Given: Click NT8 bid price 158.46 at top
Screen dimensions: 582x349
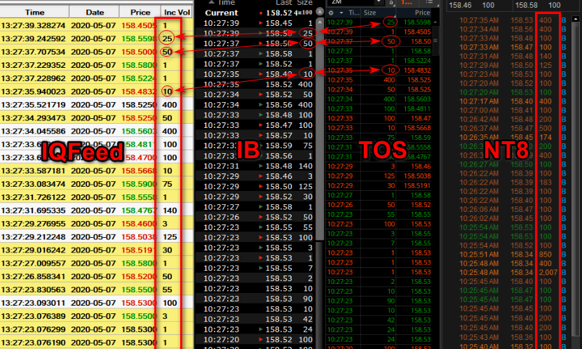Looking at the screenshot, I should coord(460,5).
